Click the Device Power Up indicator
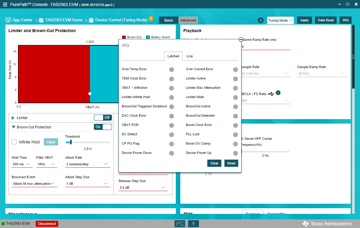The image size is (360, 228). coord(235,153)
